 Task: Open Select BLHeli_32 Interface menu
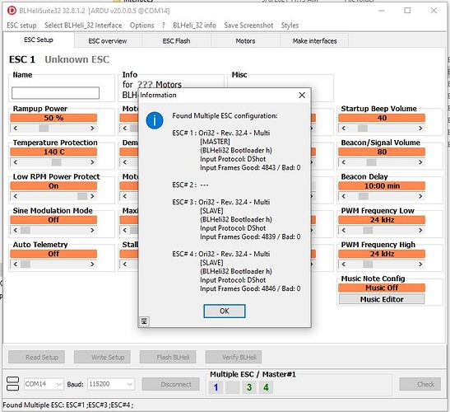click(x=83, y=26)
